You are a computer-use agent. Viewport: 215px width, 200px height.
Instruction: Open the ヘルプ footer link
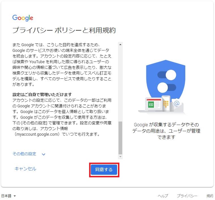(x=163, y=196)
